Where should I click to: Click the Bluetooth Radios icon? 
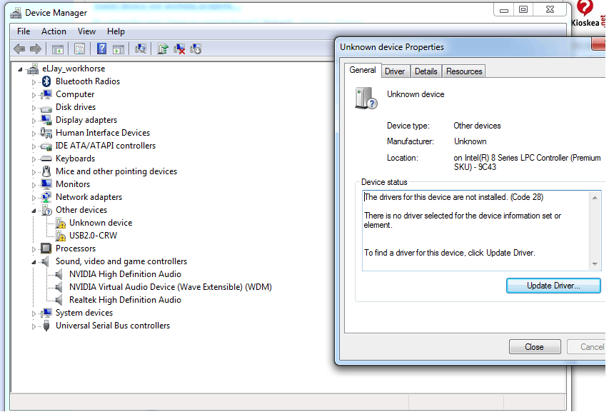[46, 81]
